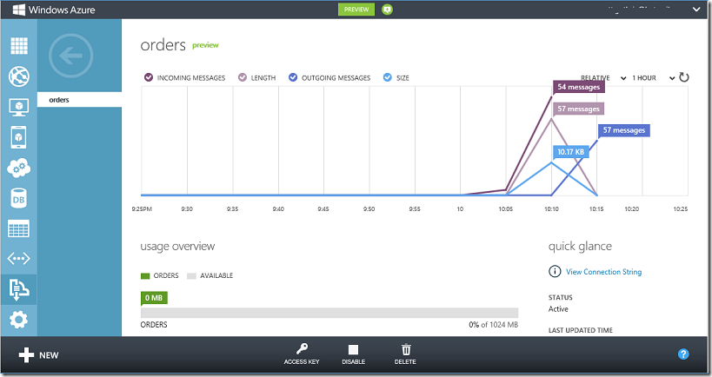Open Virtual Machines sidebar icon
The image size is (712, 377).
(x=18, y=107)
